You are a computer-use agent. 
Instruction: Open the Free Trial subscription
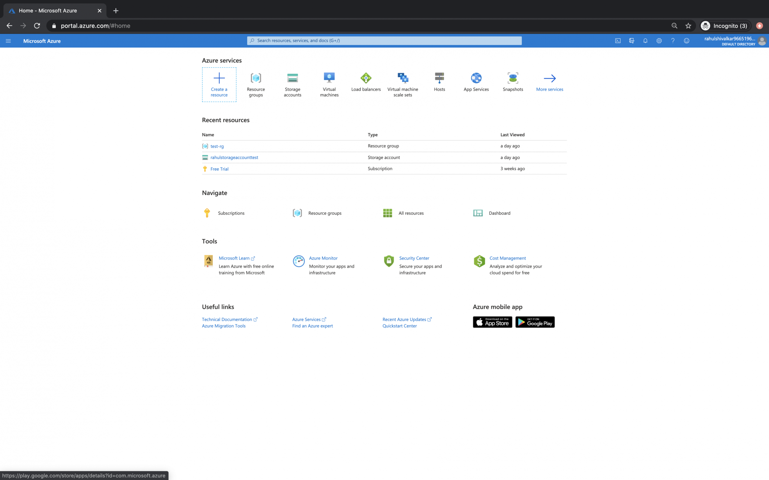tap(219, 169)
